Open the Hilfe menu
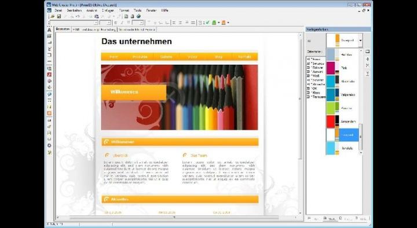The width and height of the screenshot is (417, 228). tap(164, 10)
